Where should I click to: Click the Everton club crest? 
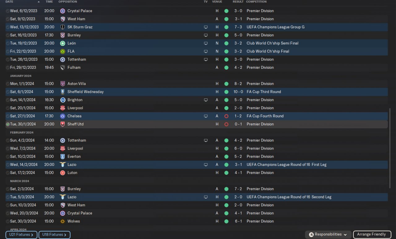pyautogui.click(x=62, y=157)
